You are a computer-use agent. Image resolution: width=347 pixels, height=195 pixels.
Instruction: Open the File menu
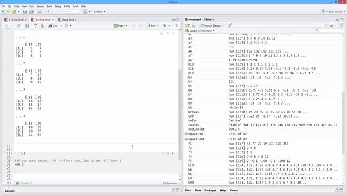(3, 6)
